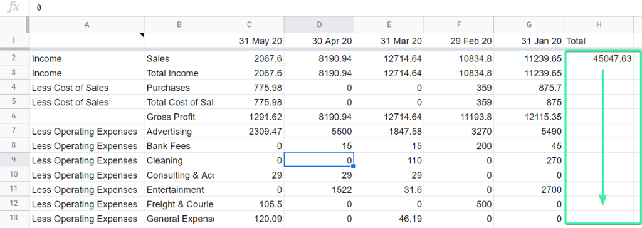Screen dimensions: 642x228
Task: Select the cell with value 200
Action: [459, 146]
